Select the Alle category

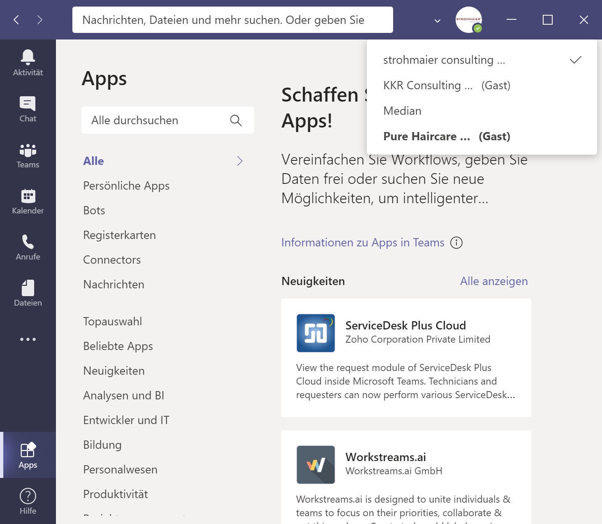coord(93,161)
